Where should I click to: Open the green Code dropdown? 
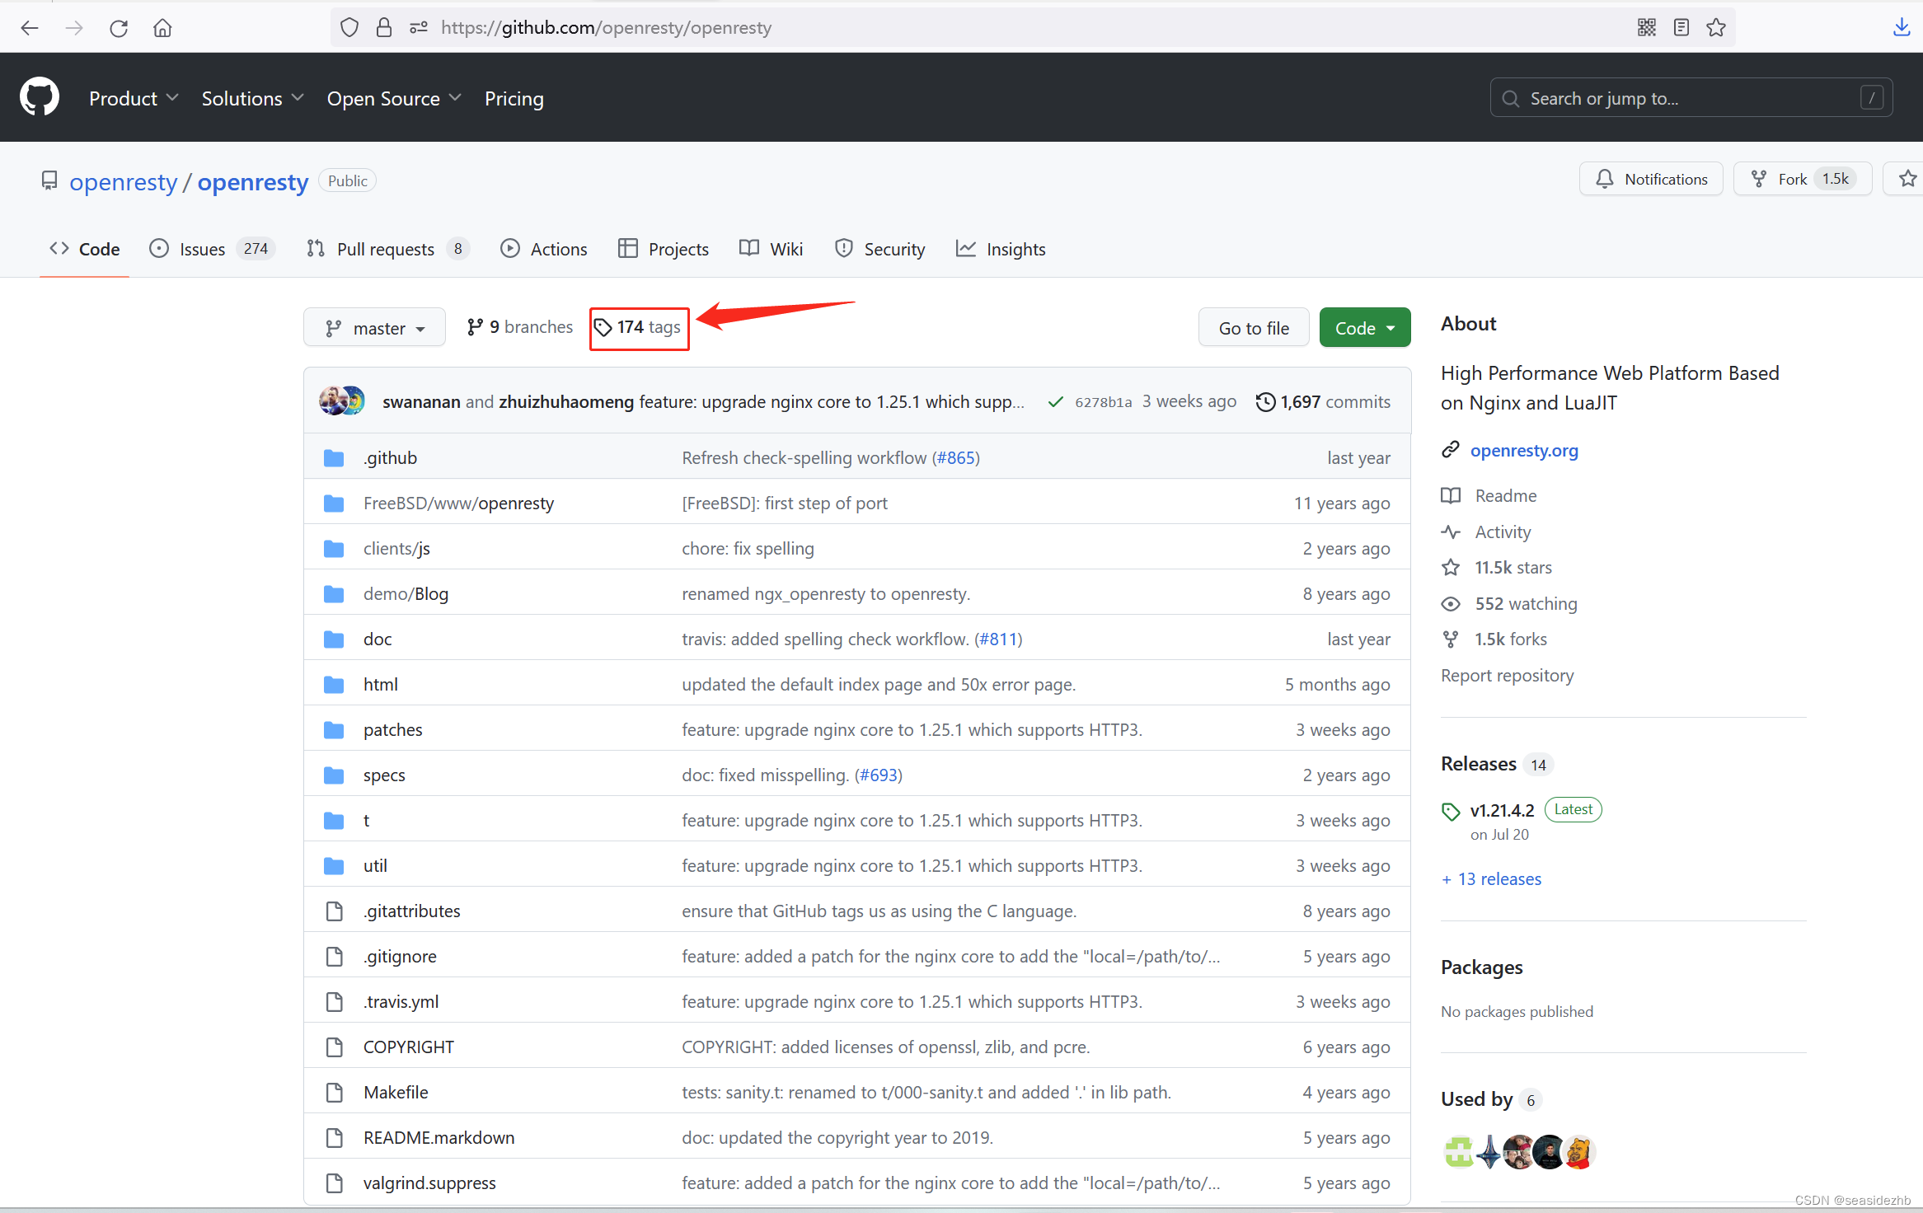[1365, 328]
